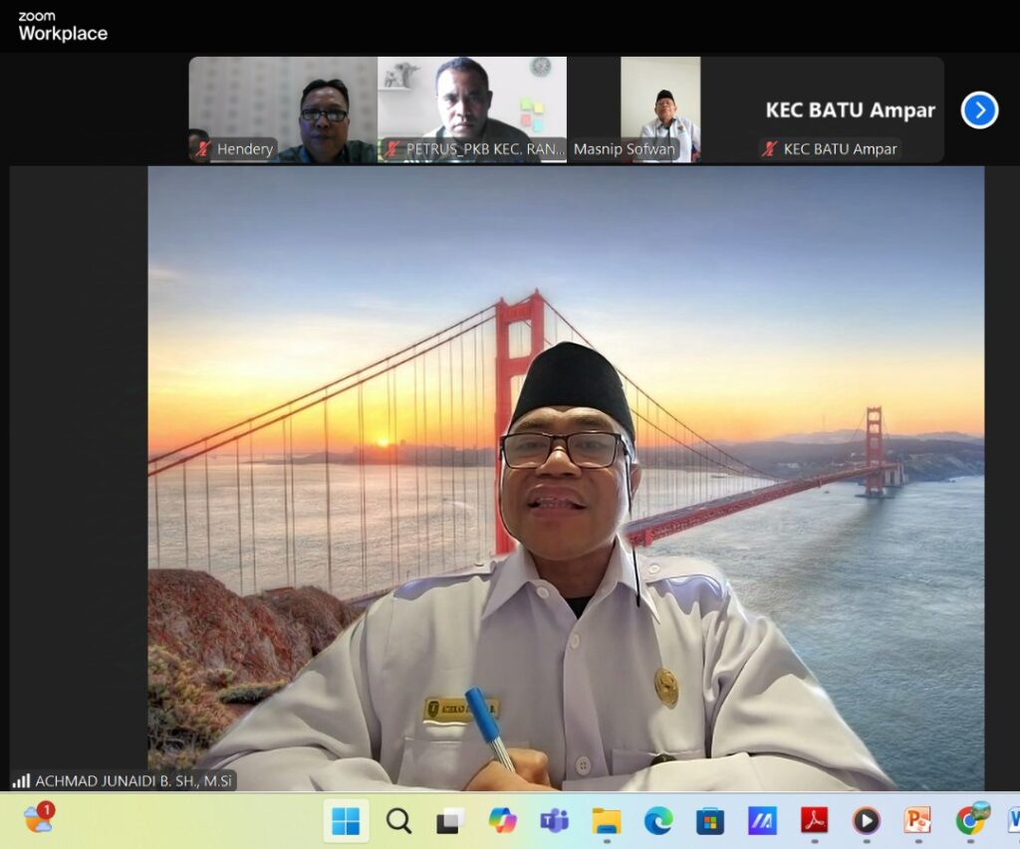Open the Microsoft Store taskbar icon

(709, 821)
